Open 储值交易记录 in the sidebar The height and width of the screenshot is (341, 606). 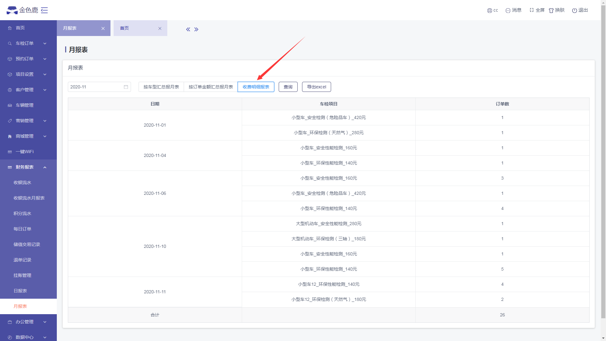tap(28, 244)
